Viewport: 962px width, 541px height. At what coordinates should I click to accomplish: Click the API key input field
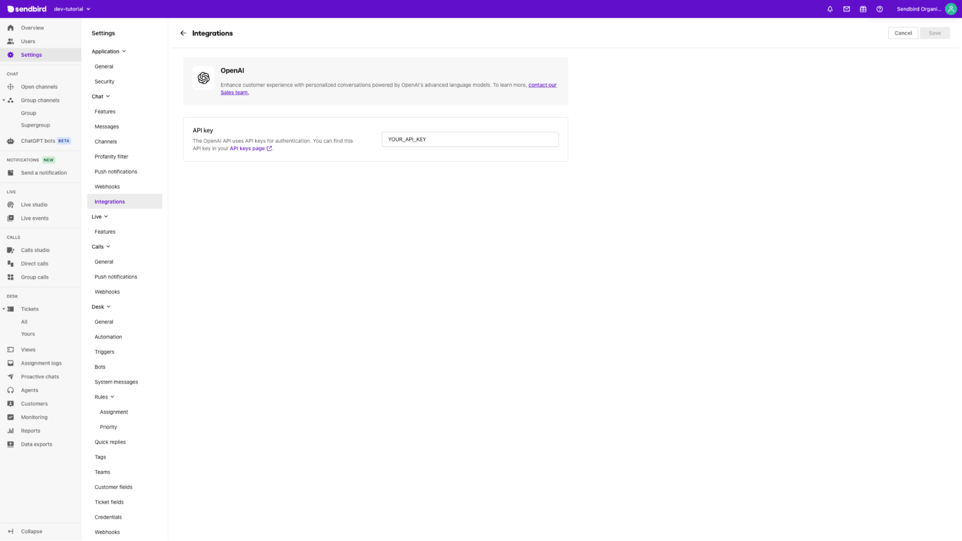coord(470,139)
